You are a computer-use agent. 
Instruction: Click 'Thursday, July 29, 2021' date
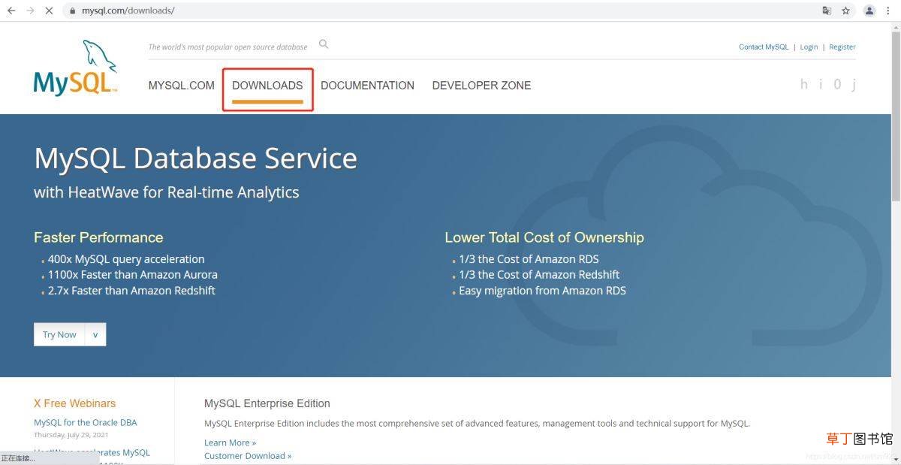[x=71, y=435]
